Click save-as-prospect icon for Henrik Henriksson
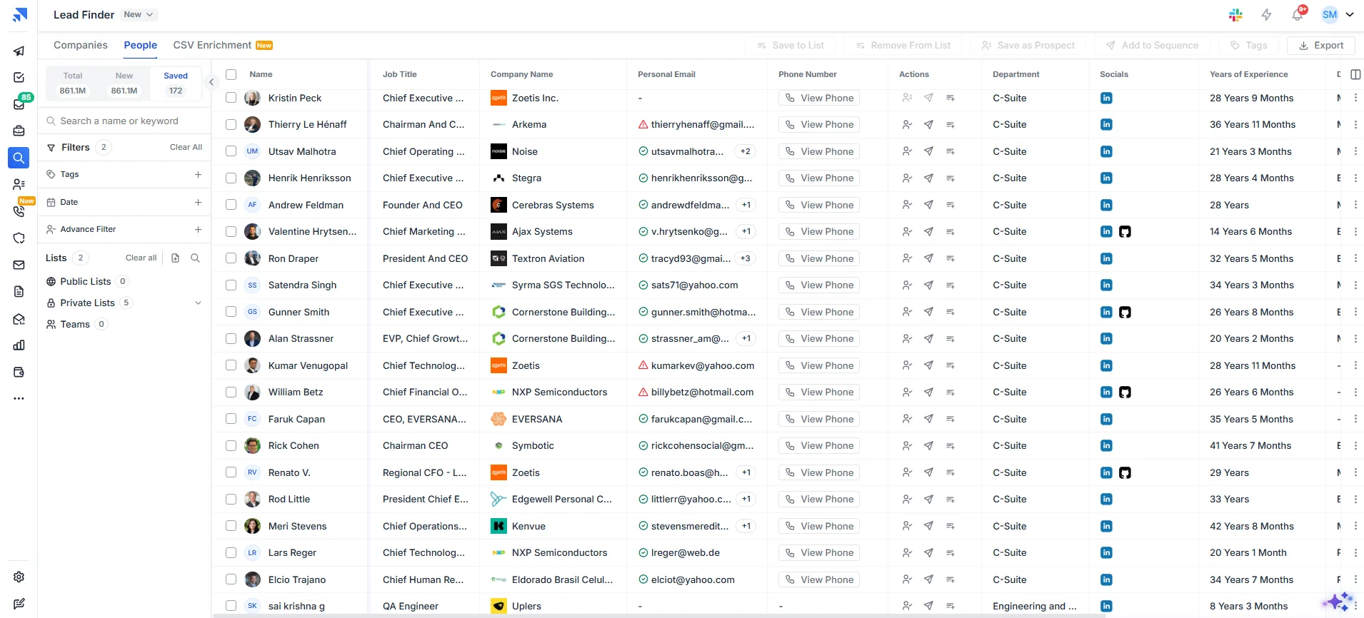 tap(907, 178)
